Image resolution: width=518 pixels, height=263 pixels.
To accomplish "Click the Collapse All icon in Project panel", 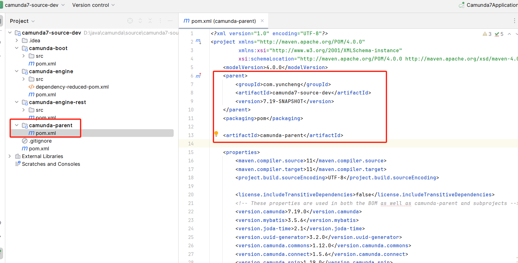I will click(x=150, y=21).
